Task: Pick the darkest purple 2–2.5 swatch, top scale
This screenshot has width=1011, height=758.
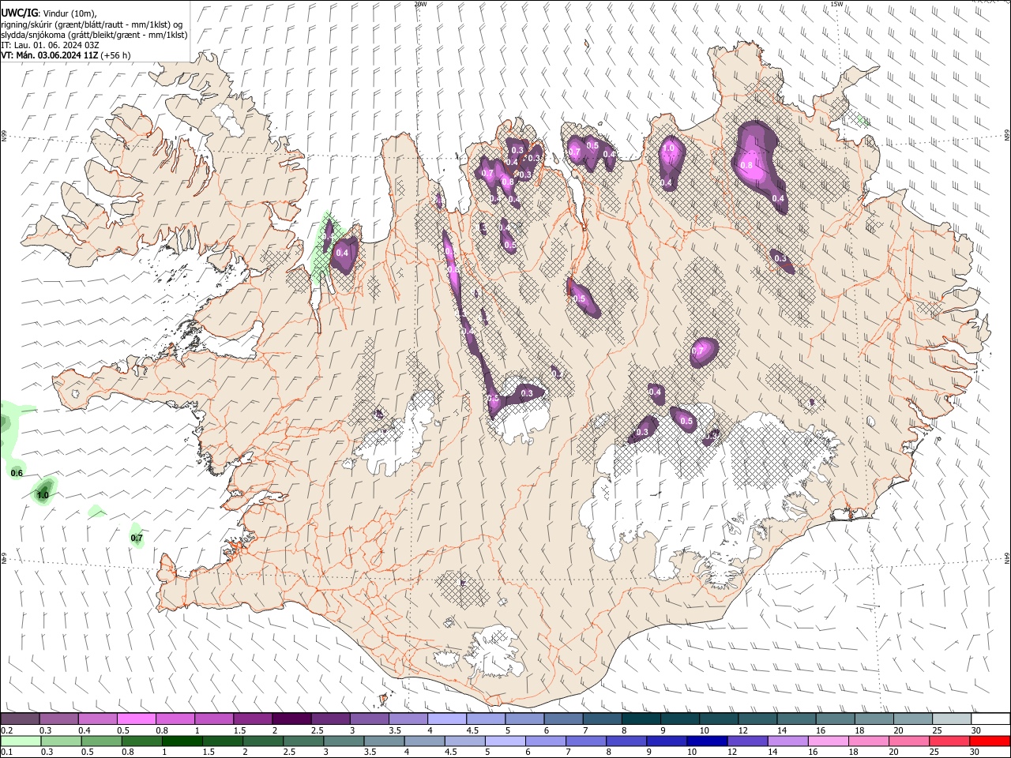Action: click(291, 719)
